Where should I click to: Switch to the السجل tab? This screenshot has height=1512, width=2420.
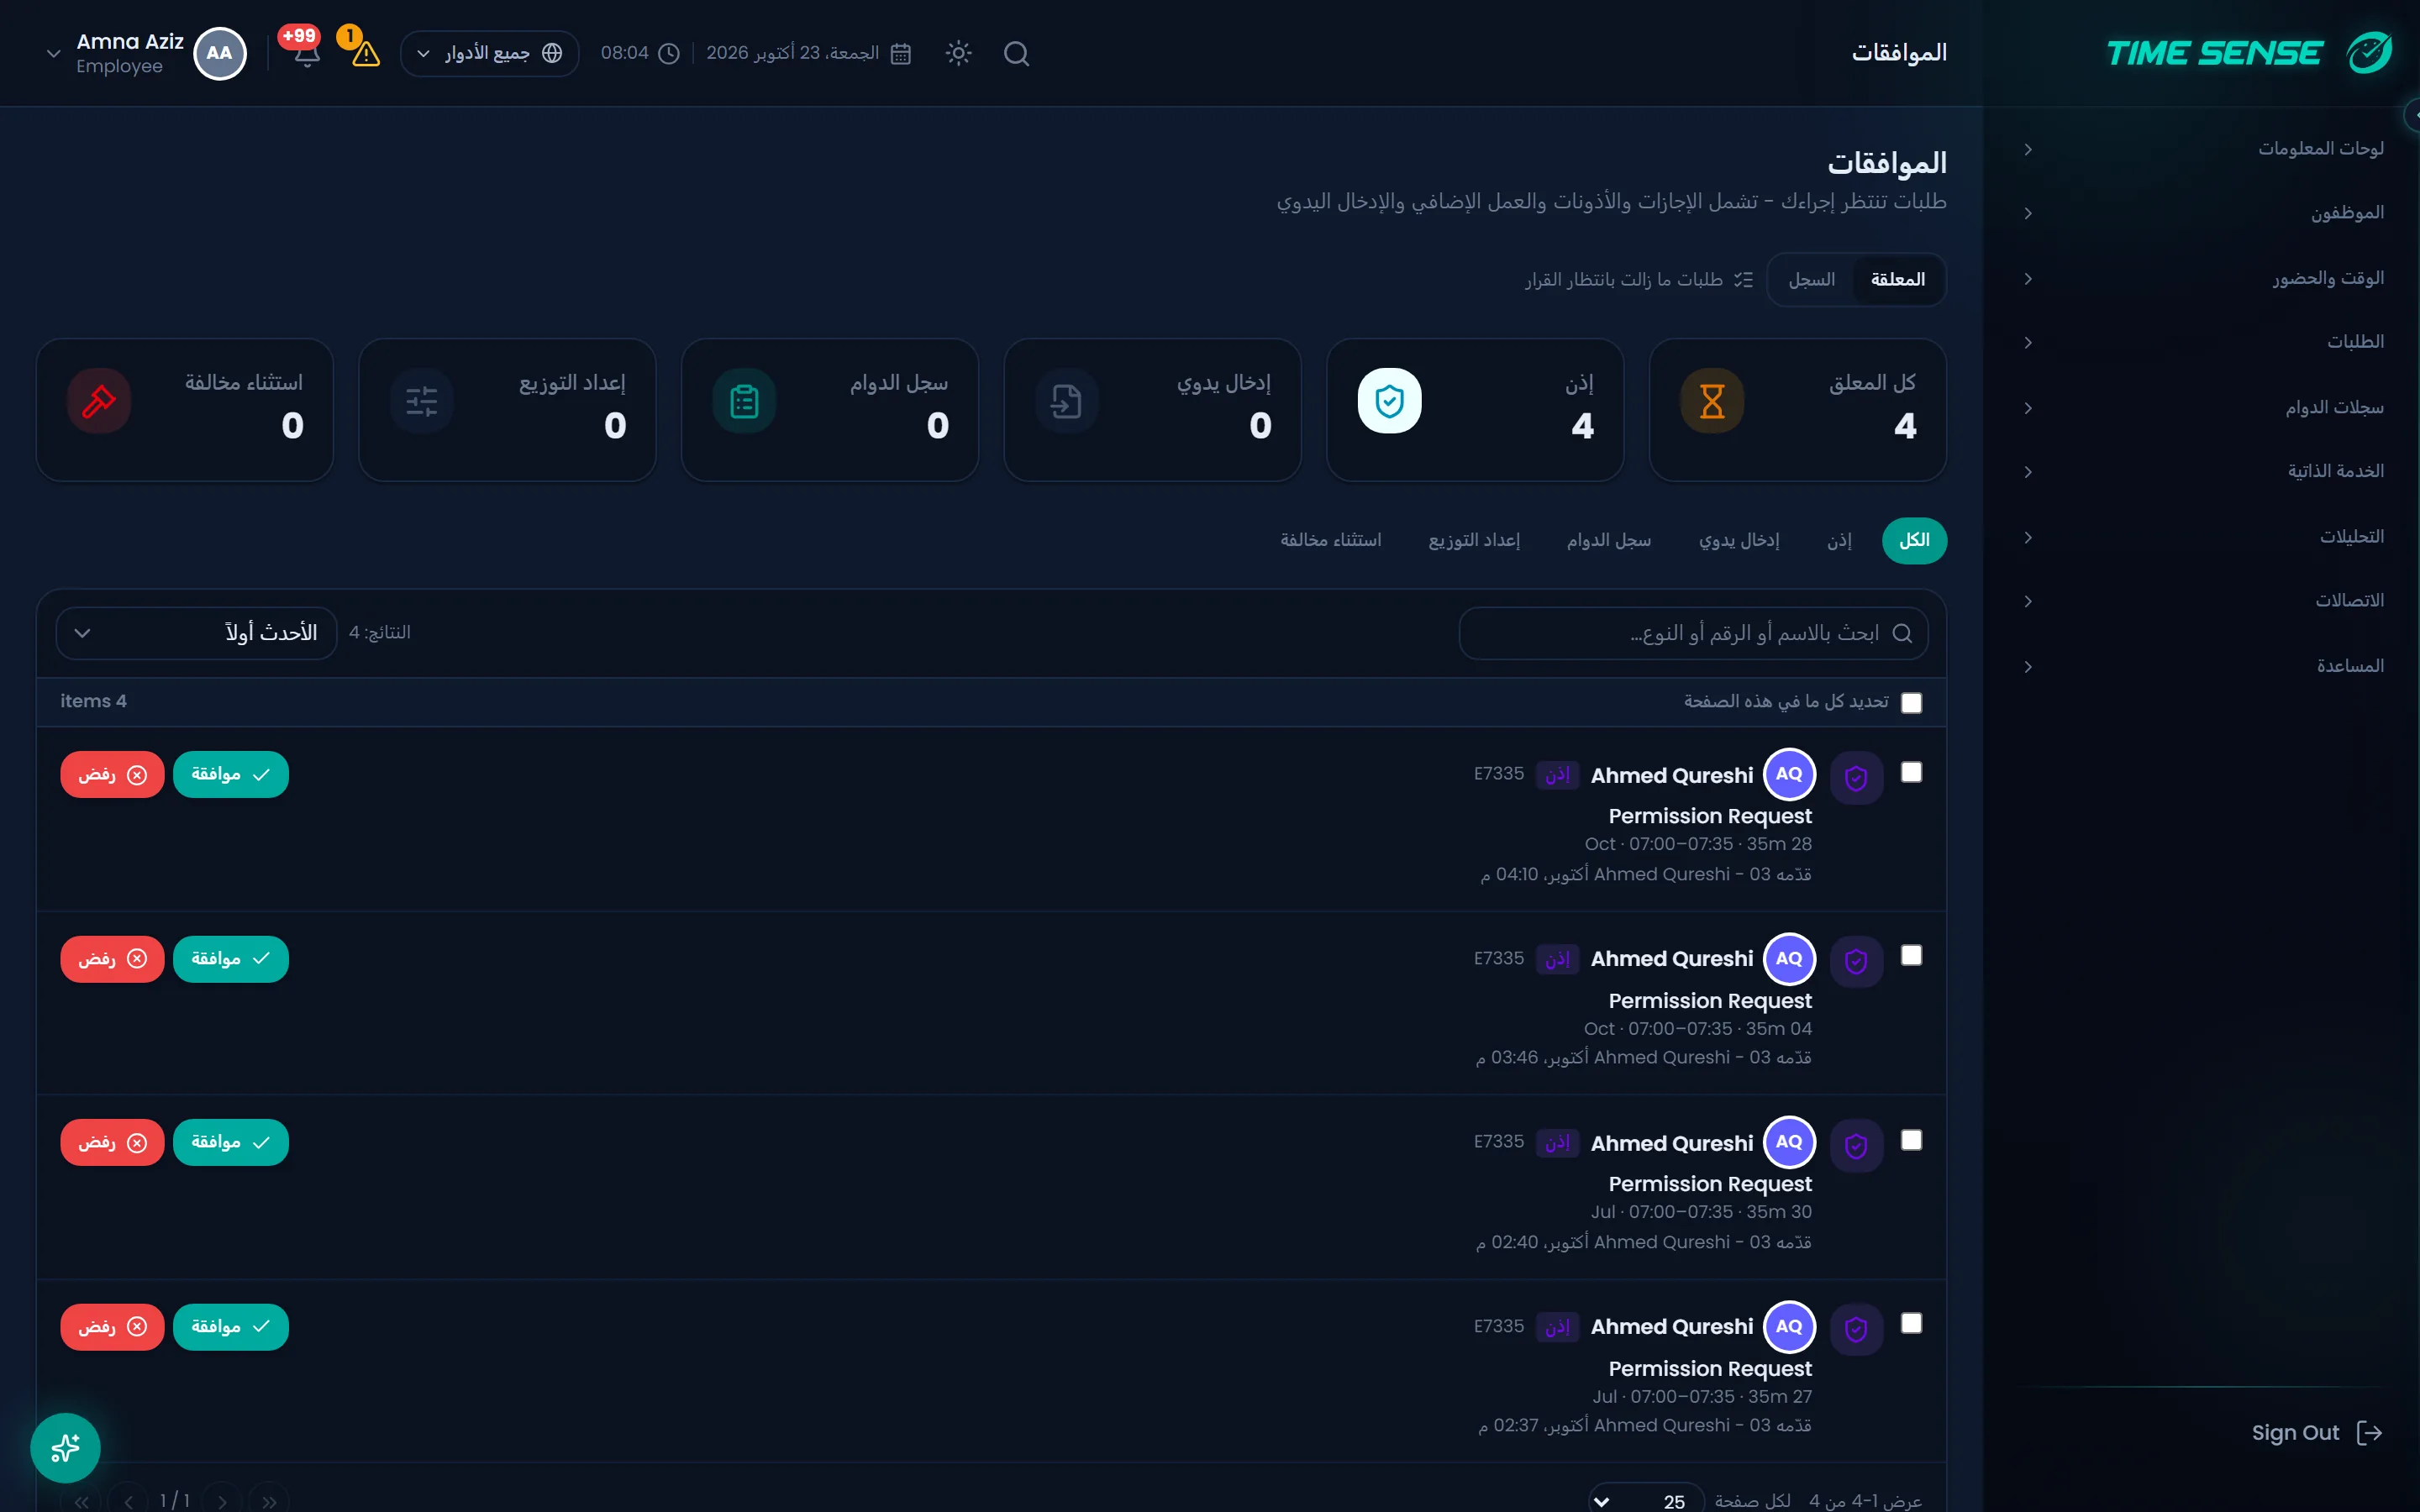pos(1812,280)
